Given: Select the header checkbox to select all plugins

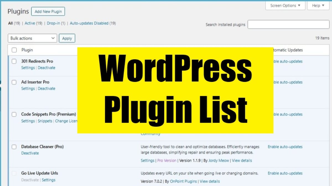Looking at the screenshot, I should click(x=14, y=50).
